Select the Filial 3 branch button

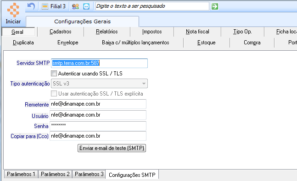(54, 6)
